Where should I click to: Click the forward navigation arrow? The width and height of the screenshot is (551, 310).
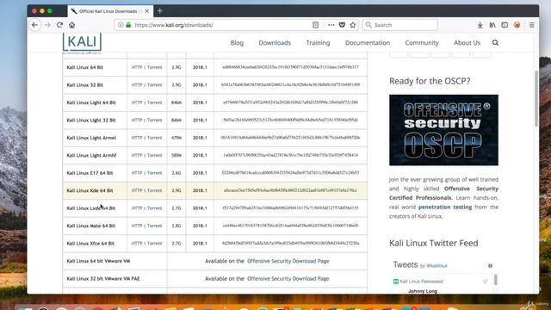47,25
